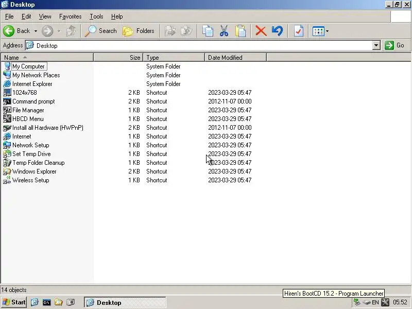Viewport: 412px width, 309px height.
Task: Expand the Address bar dropdown
Action: [376, 45]
